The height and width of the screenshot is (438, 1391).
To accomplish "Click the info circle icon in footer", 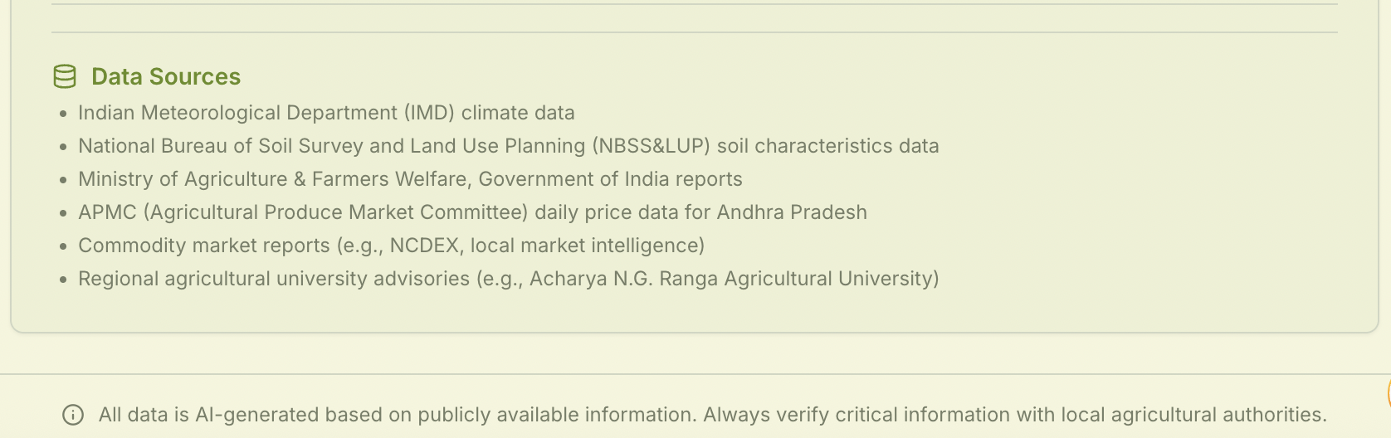I will tap(73, 415).
